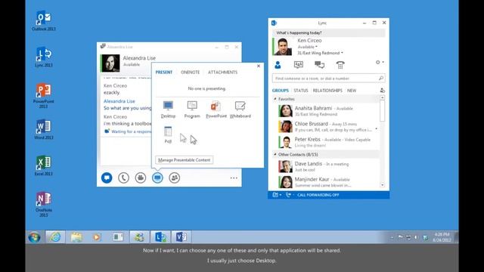484x272 pixels.
Task: Open primary device dropdown in Lync footer
Action: [277, 195]
